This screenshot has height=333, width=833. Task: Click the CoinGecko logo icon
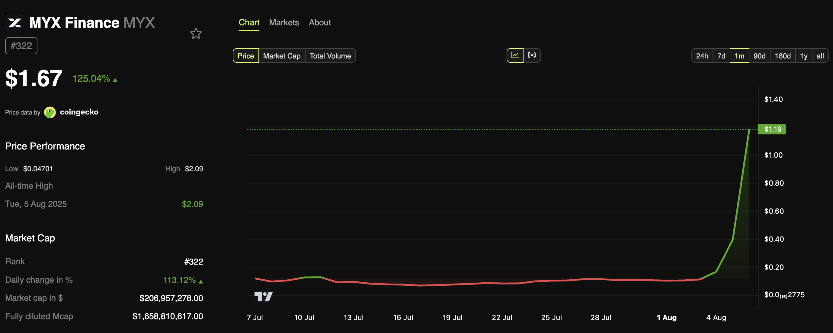tap(50, 112)
